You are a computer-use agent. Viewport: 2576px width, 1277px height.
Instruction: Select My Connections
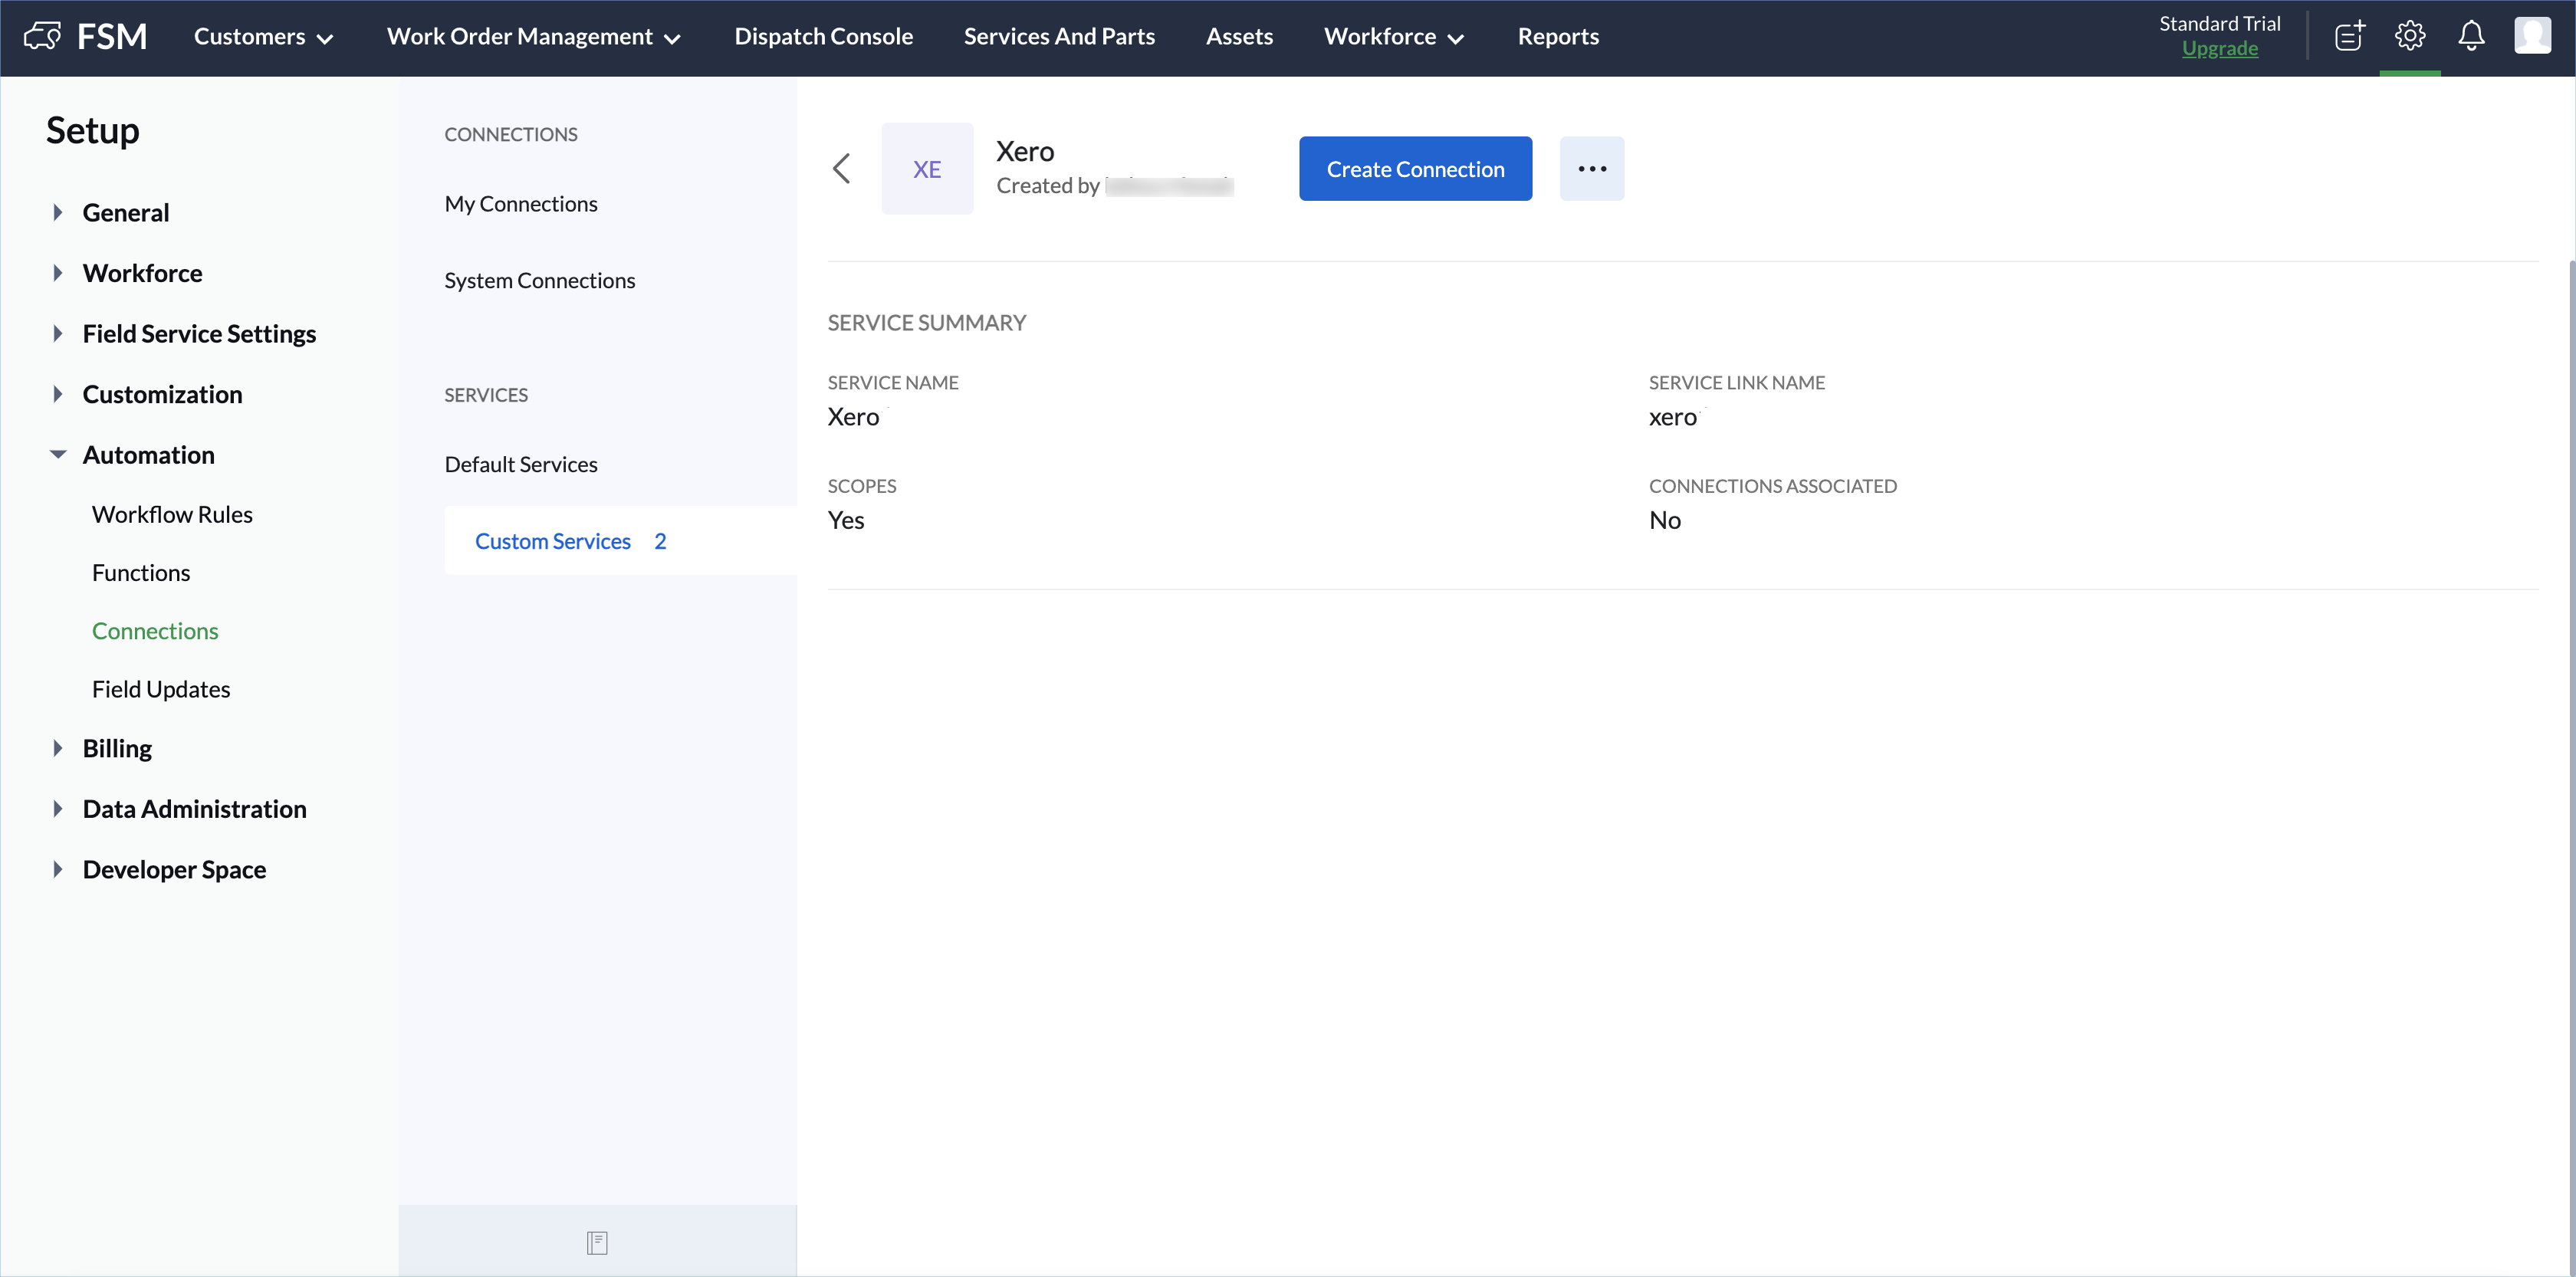(x=521, y=203)
